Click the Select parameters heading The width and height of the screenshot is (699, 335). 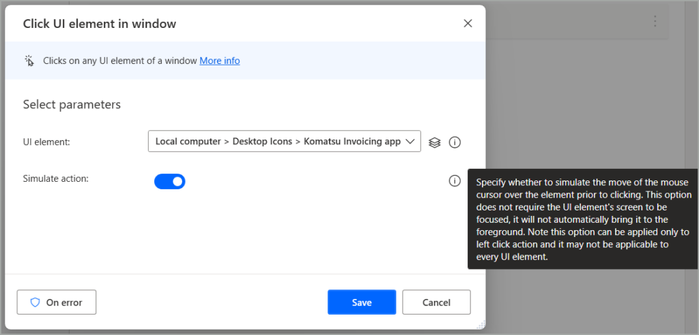pyautogui.click(x=72, y=104)
